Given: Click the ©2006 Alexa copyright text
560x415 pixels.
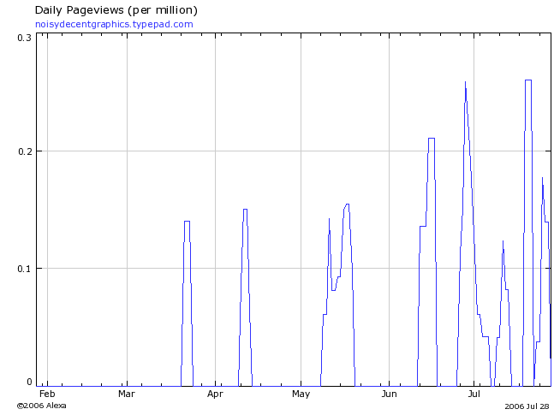Looking at the screenshot, I should (x=42, y=406).
